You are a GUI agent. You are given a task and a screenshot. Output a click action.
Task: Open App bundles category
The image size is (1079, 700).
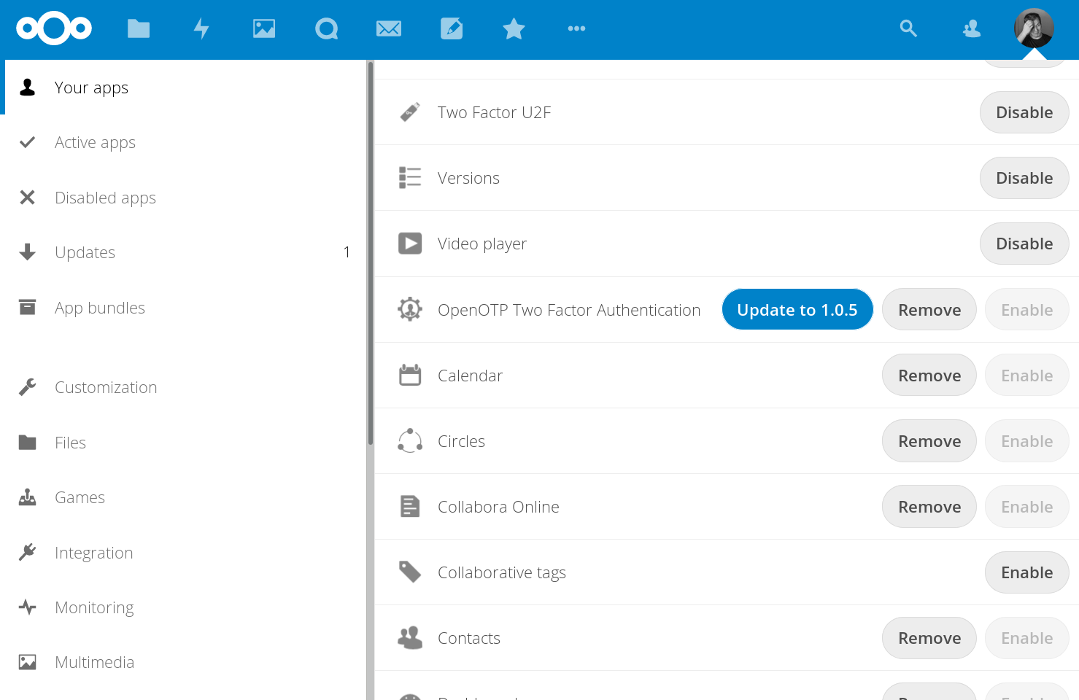coord(182,308)
